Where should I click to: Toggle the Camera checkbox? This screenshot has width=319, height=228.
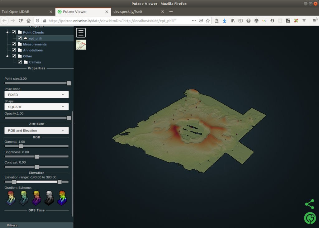coord(20,62)
